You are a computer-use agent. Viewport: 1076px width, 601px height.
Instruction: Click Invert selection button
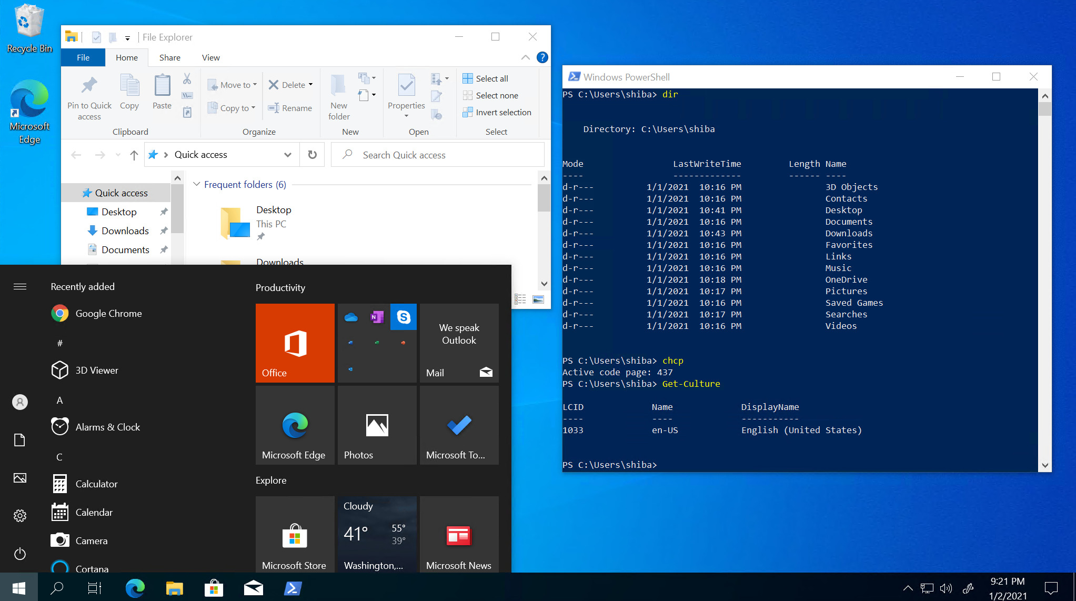497,112
